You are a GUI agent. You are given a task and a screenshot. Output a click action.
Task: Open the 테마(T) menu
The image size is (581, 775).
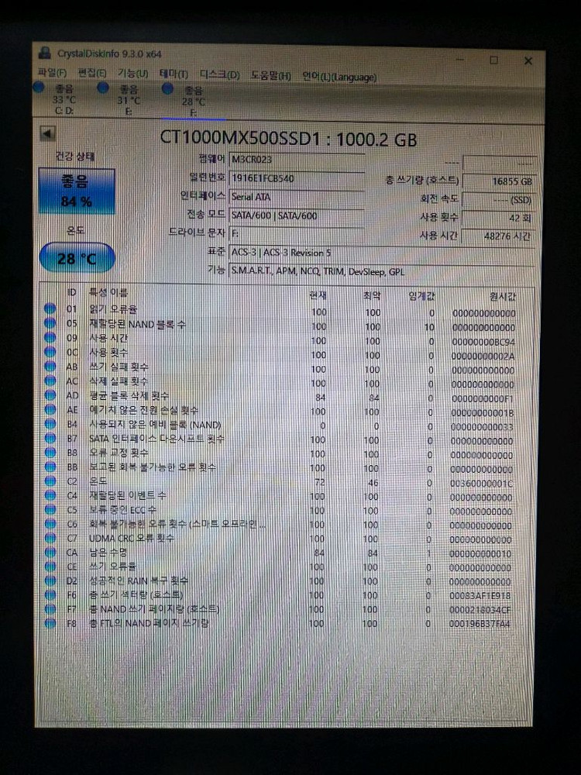coord(174,74)
